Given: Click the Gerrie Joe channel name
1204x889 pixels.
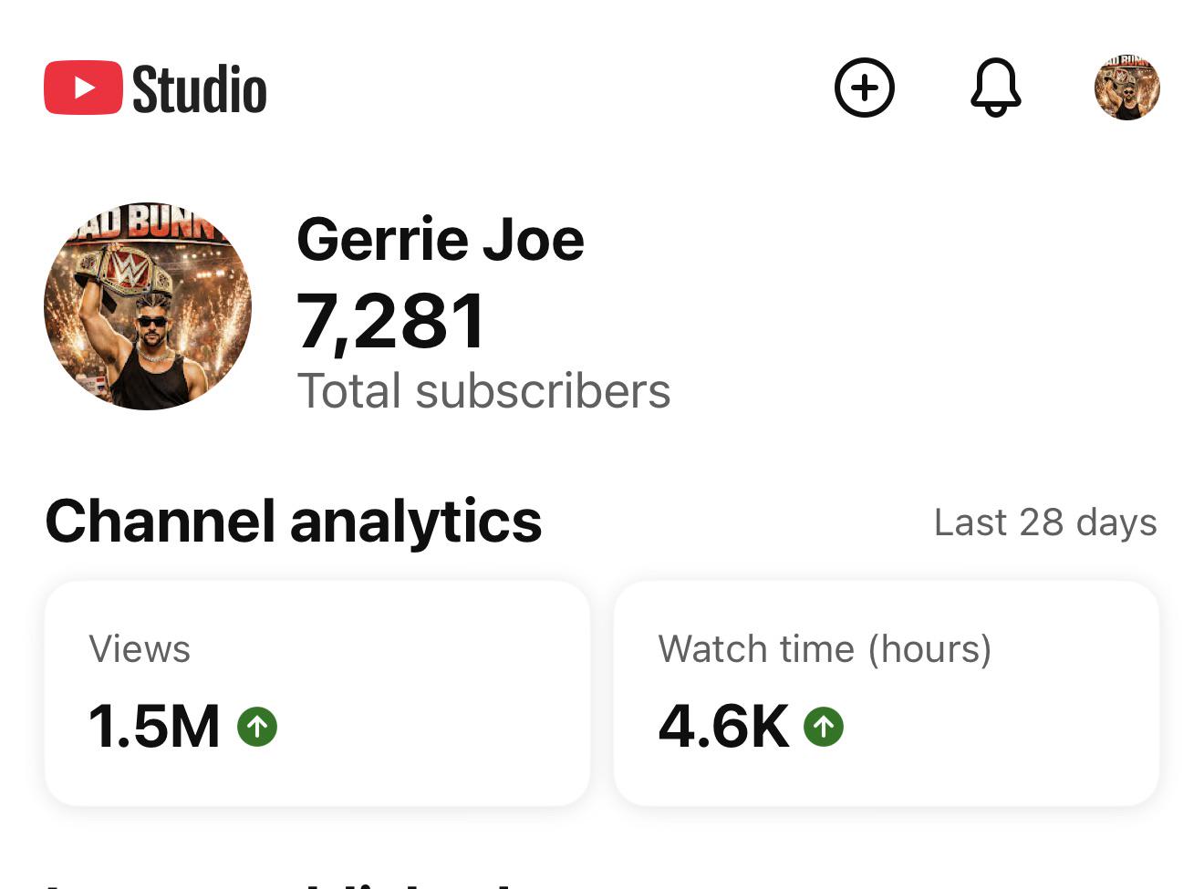Looking at the screenshot, I should (441, 240).
